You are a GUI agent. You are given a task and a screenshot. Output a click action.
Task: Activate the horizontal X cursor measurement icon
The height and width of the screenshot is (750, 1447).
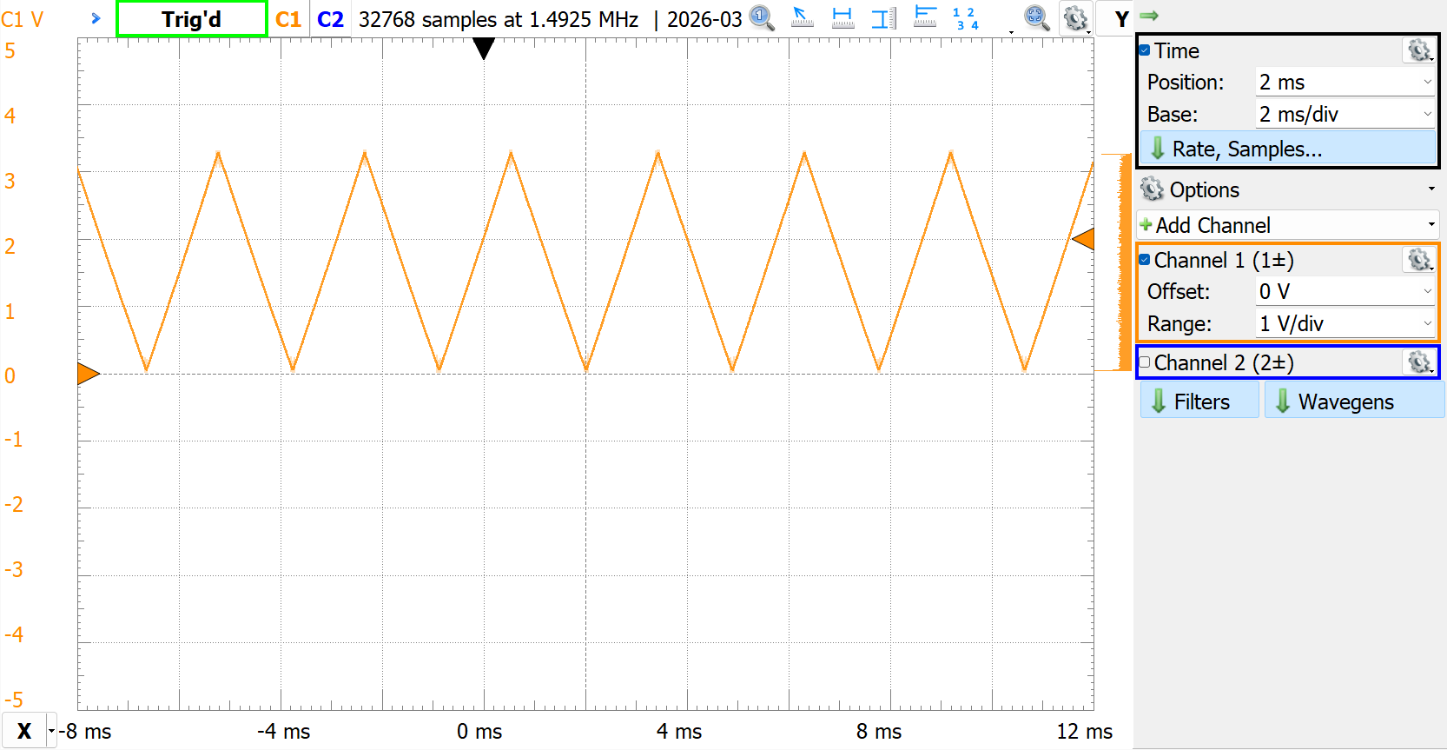[842, 18]
